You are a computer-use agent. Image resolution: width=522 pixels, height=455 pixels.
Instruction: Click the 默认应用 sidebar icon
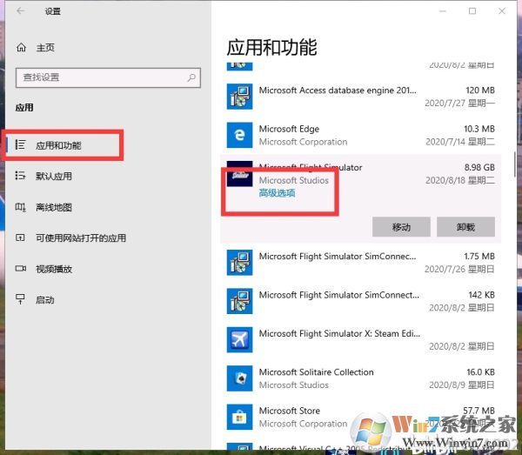tap(20, 176)
